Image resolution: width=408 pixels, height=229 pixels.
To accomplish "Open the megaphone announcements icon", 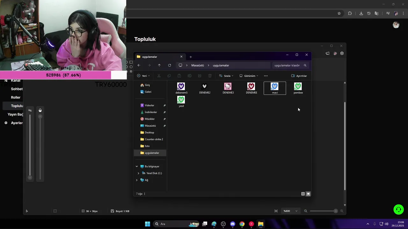I will click(327, 53).
